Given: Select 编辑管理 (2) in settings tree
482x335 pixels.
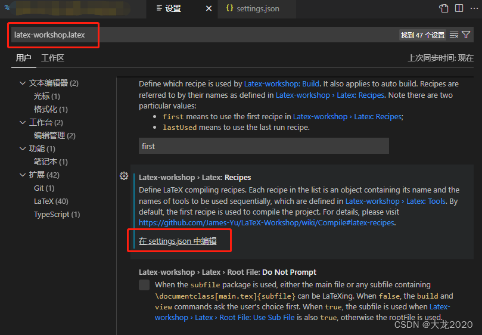Looking at the screenshot, I should tap(54, 135).
